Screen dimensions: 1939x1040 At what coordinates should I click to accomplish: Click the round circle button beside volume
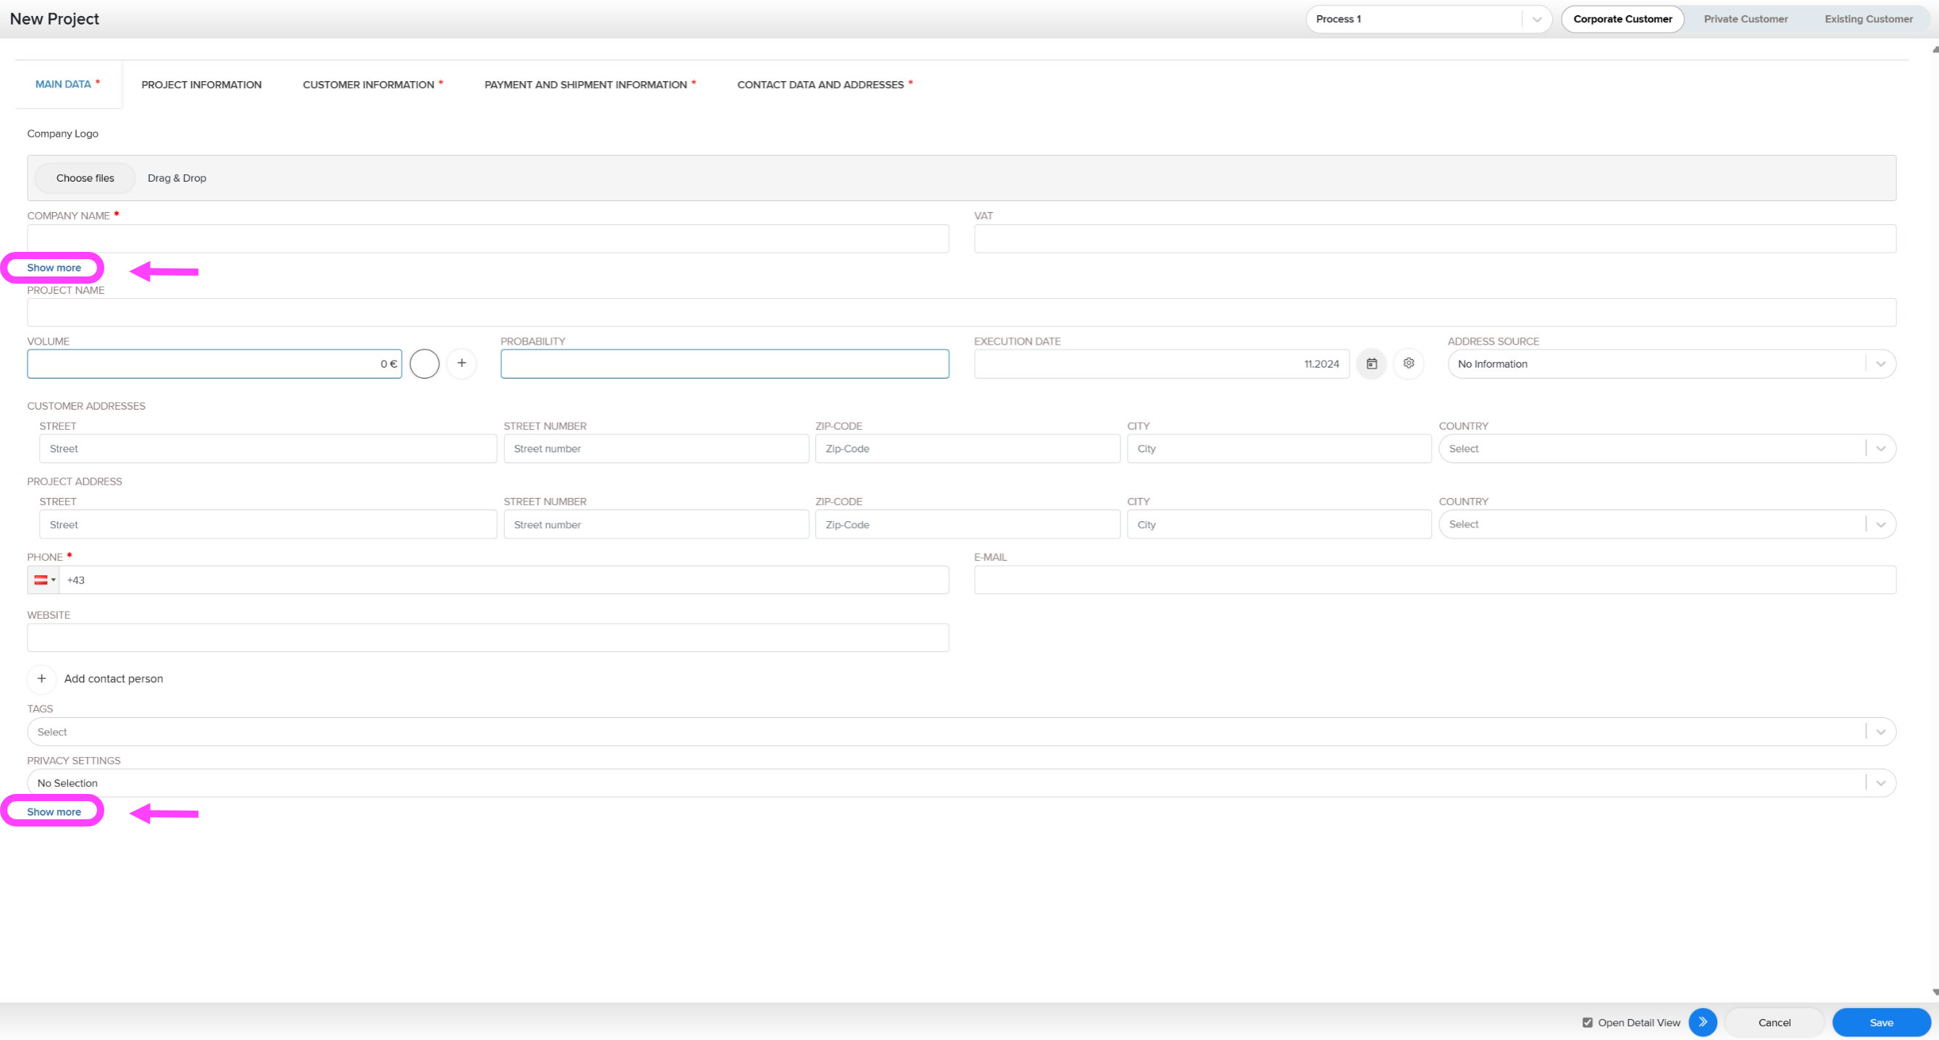coord(424,364)
